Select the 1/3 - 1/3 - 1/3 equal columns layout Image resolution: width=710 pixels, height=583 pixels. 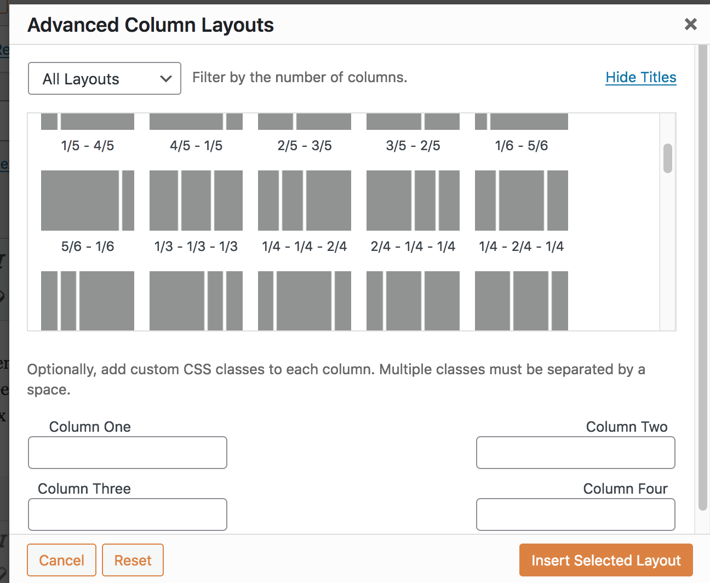(196, 200)
